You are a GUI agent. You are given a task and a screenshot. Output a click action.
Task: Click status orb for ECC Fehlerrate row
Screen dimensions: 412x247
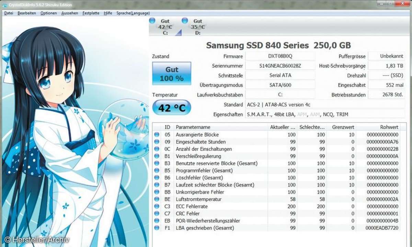click(157, 206)
